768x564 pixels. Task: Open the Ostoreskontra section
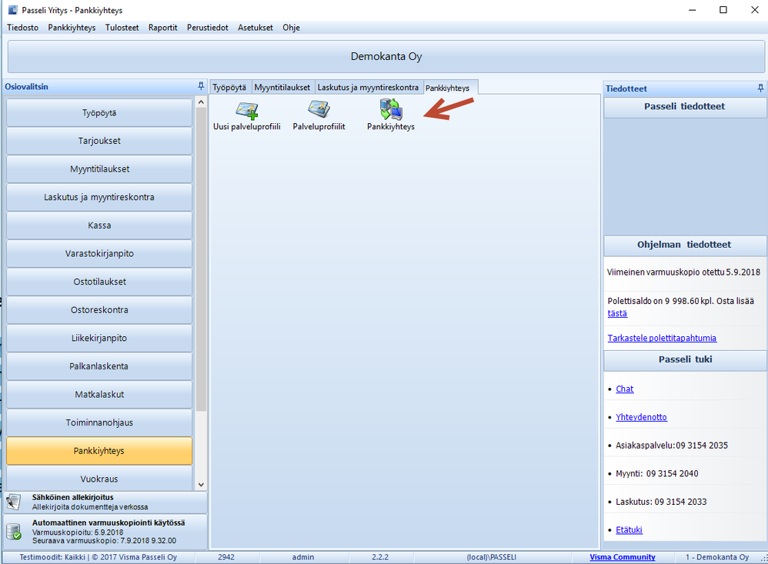[99, 310]
